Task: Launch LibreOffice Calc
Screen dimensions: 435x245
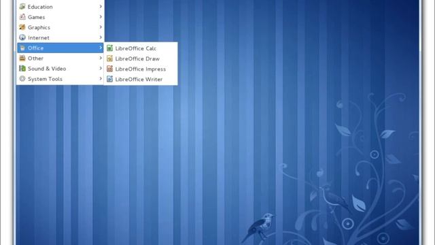Action: click(x=141, y=48)
